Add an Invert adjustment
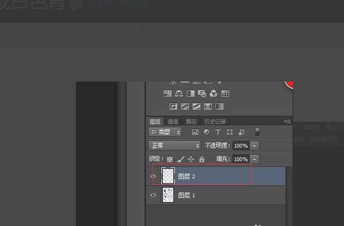The height and width of the screenshot is (226, 344). click(x=173, y=106)
